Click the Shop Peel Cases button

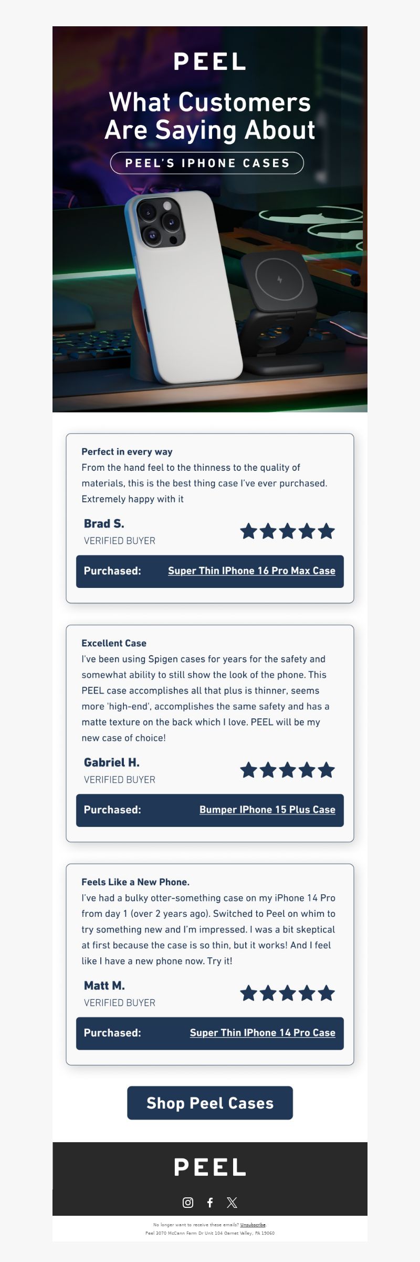click(210, 1103)
